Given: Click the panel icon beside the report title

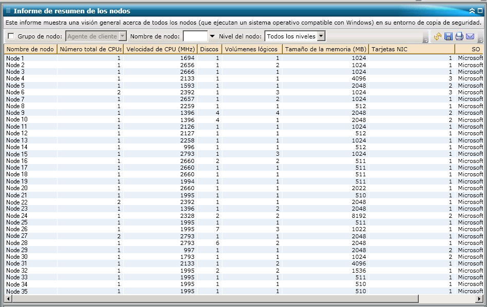Looking at the screenshot, I should [8, 11].
